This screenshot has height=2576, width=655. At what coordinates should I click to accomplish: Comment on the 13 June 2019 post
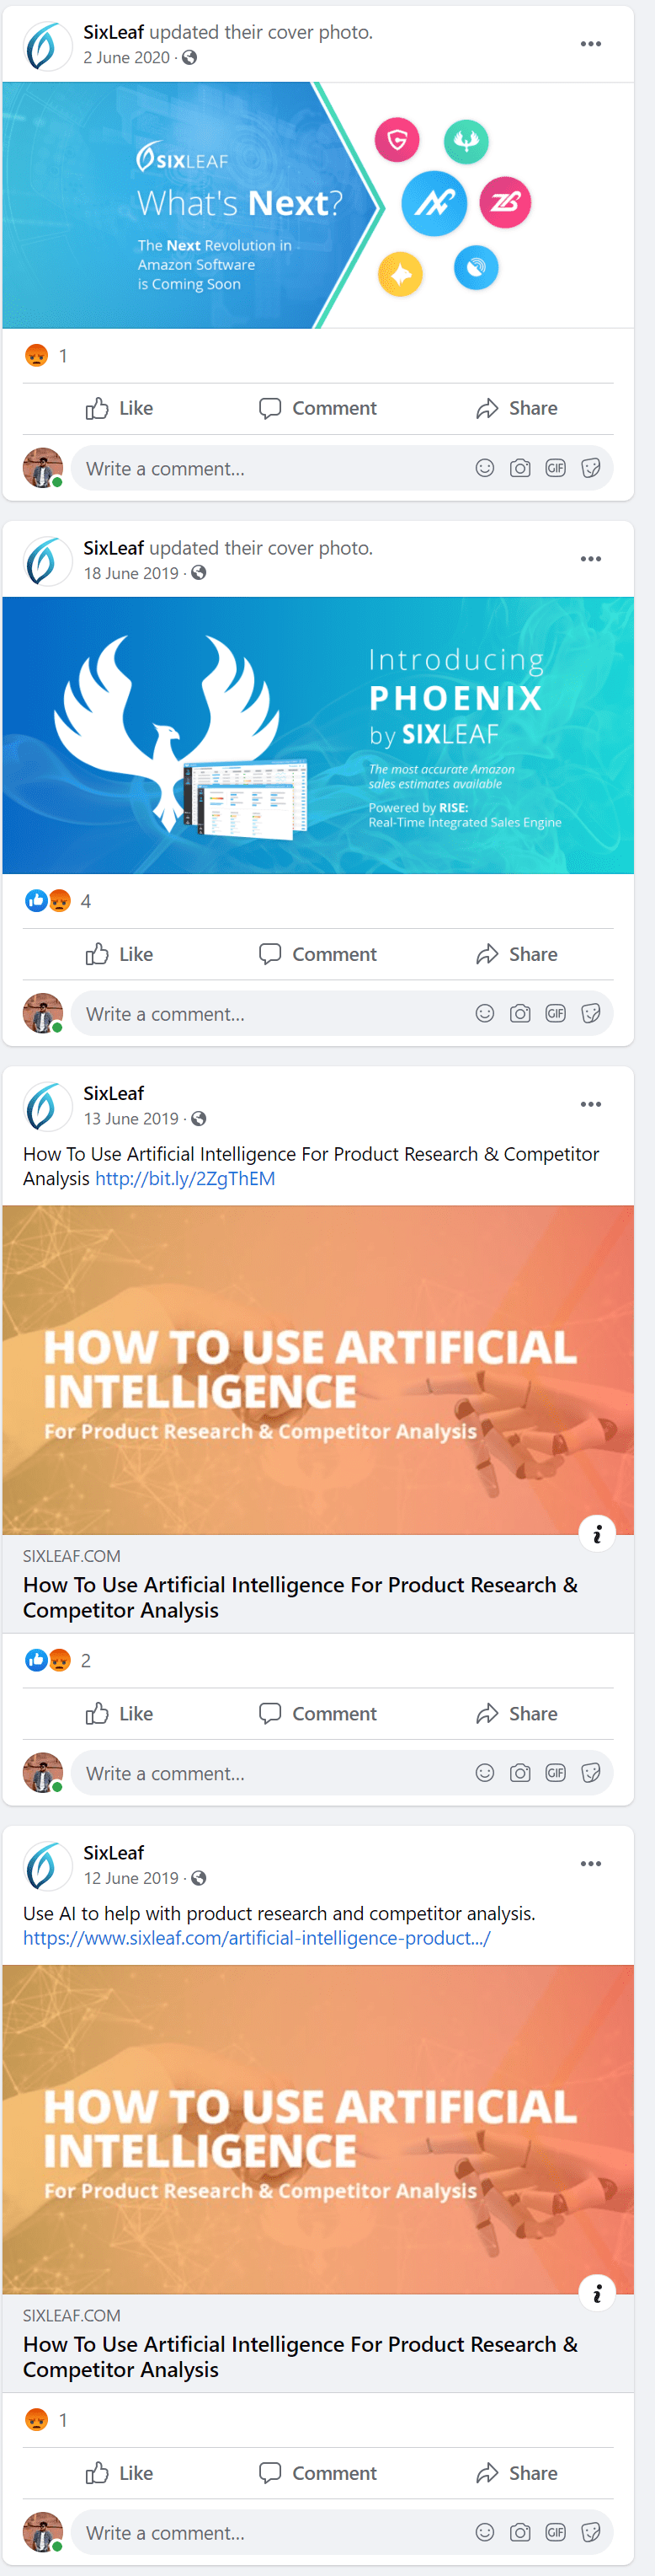pyautogui.click(x=317, y=1713)
